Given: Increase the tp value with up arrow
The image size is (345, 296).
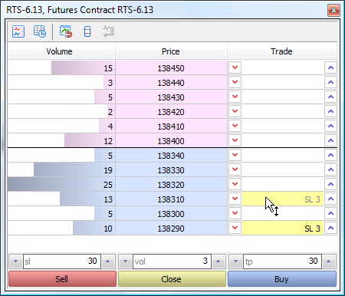Looking at the screenshot, I should 329,261.
